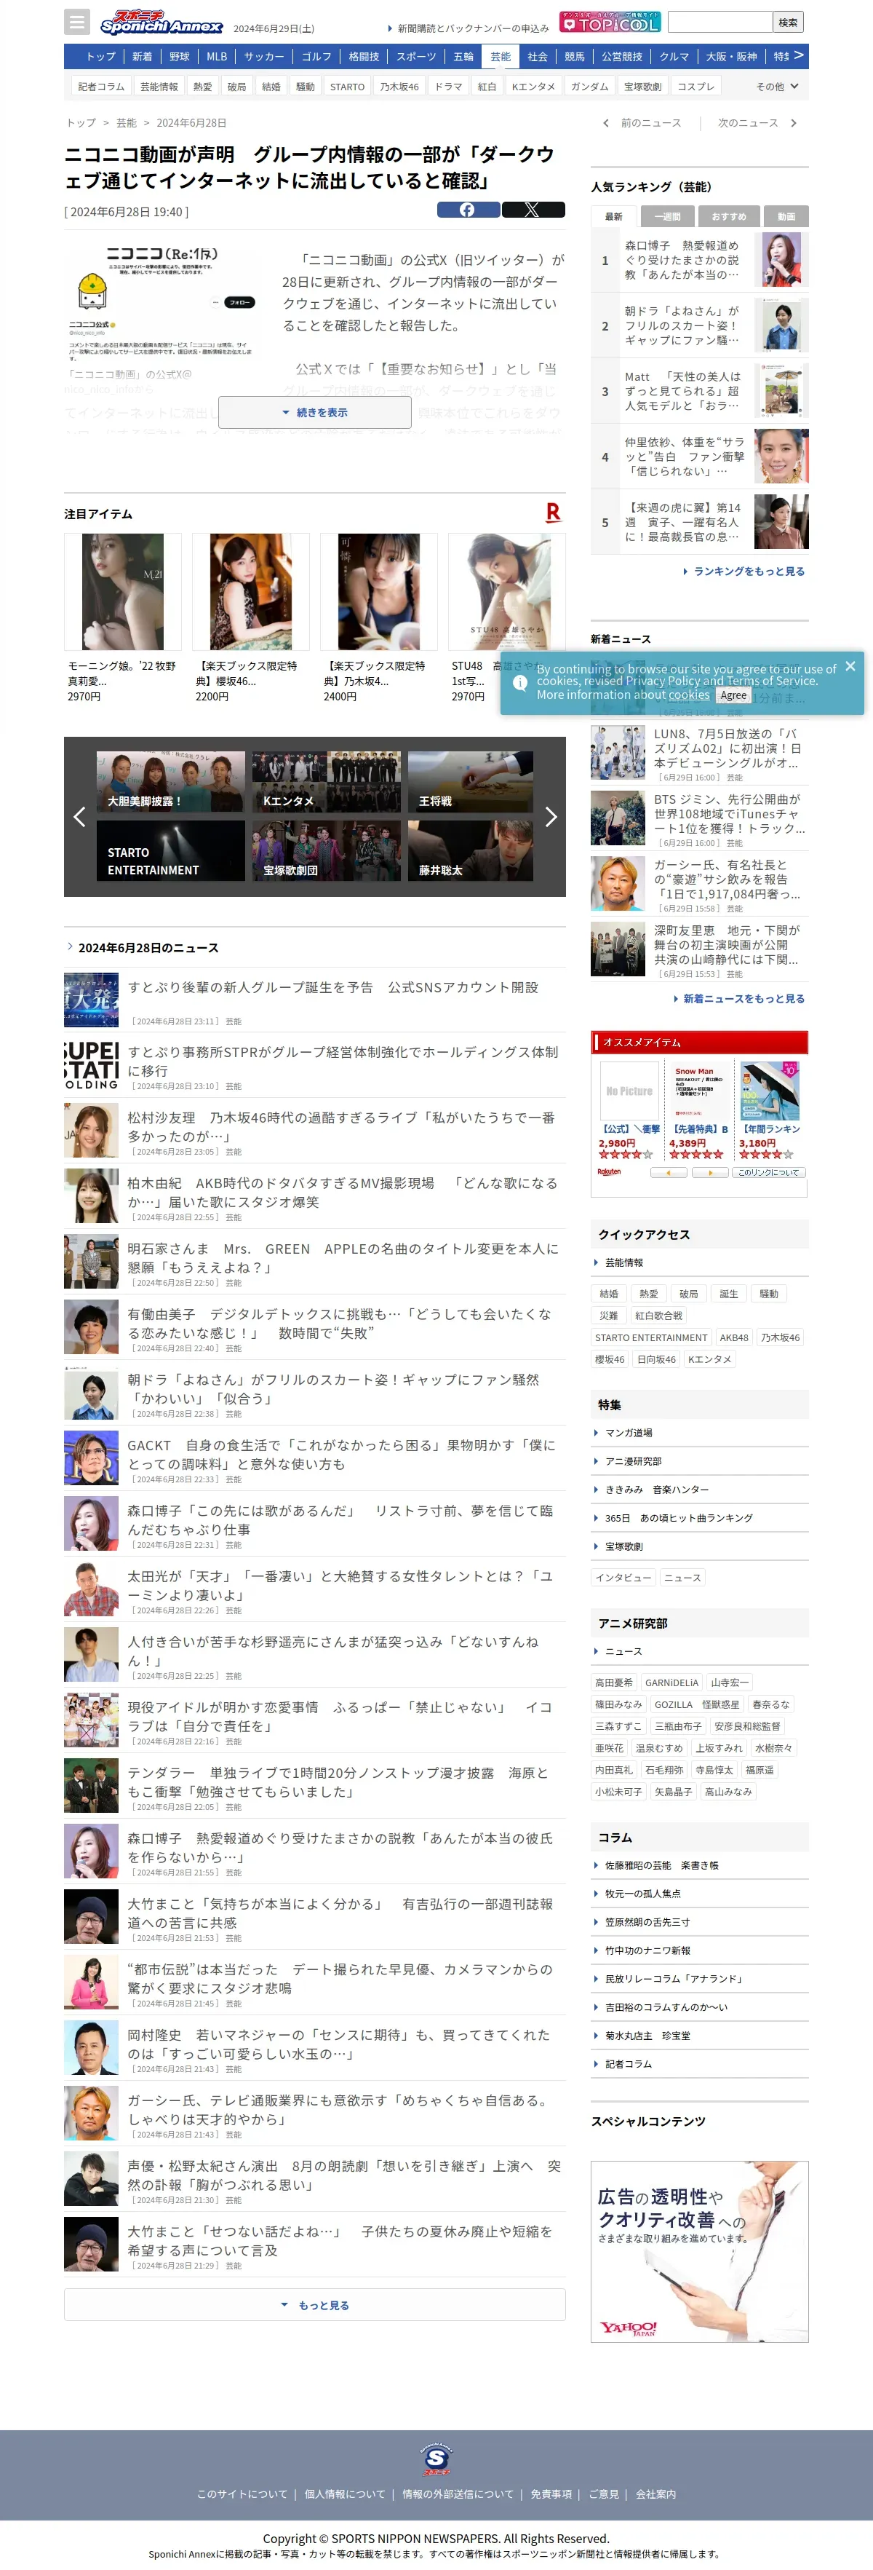Click Rakuten widget left arrow
873x2570 pixels.
coord(668,1172)
